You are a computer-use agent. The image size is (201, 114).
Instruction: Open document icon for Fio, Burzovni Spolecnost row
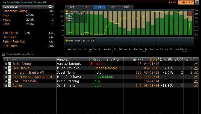click(x=10, y=77)
